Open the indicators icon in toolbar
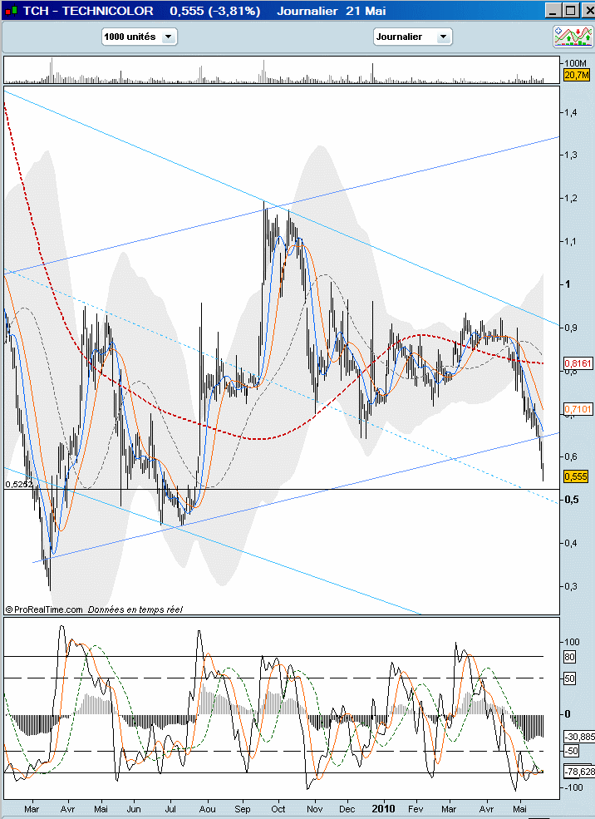 pos(573,37)
